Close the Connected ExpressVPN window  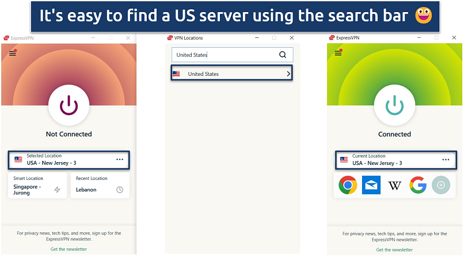click(454, 38)
